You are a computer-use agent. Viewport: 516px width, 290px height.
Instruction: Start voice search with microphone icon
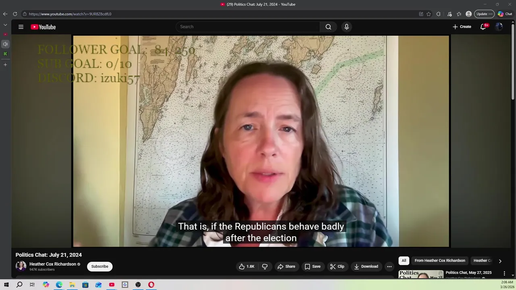pos(347,27)
